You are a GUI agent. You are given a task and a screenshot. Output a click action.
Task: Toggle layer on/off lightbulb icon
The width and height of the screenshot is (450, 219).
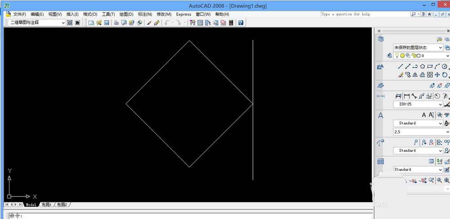(397, 56)
